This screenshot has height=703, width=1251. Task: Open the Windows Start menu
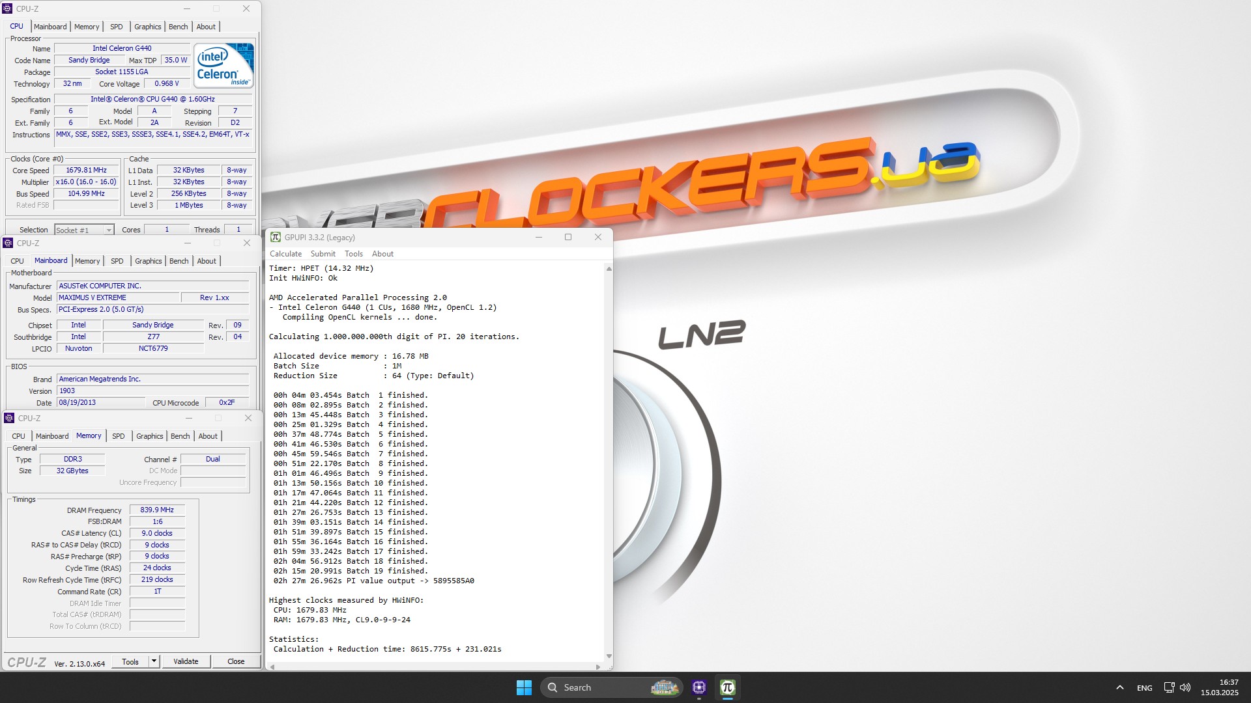pos(524,687)
